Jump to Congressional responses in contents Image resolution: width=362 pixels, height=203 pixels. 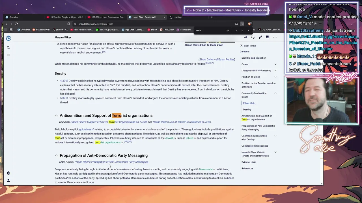click(x=255, y=146)
